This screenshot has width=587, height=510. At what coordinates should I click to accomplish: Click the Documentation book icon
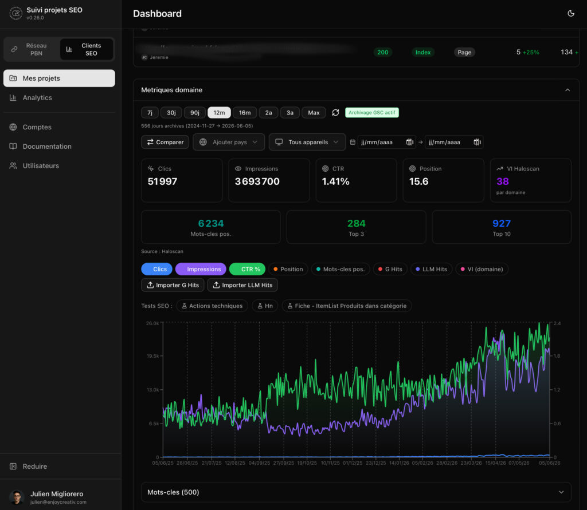pos(13,146)
